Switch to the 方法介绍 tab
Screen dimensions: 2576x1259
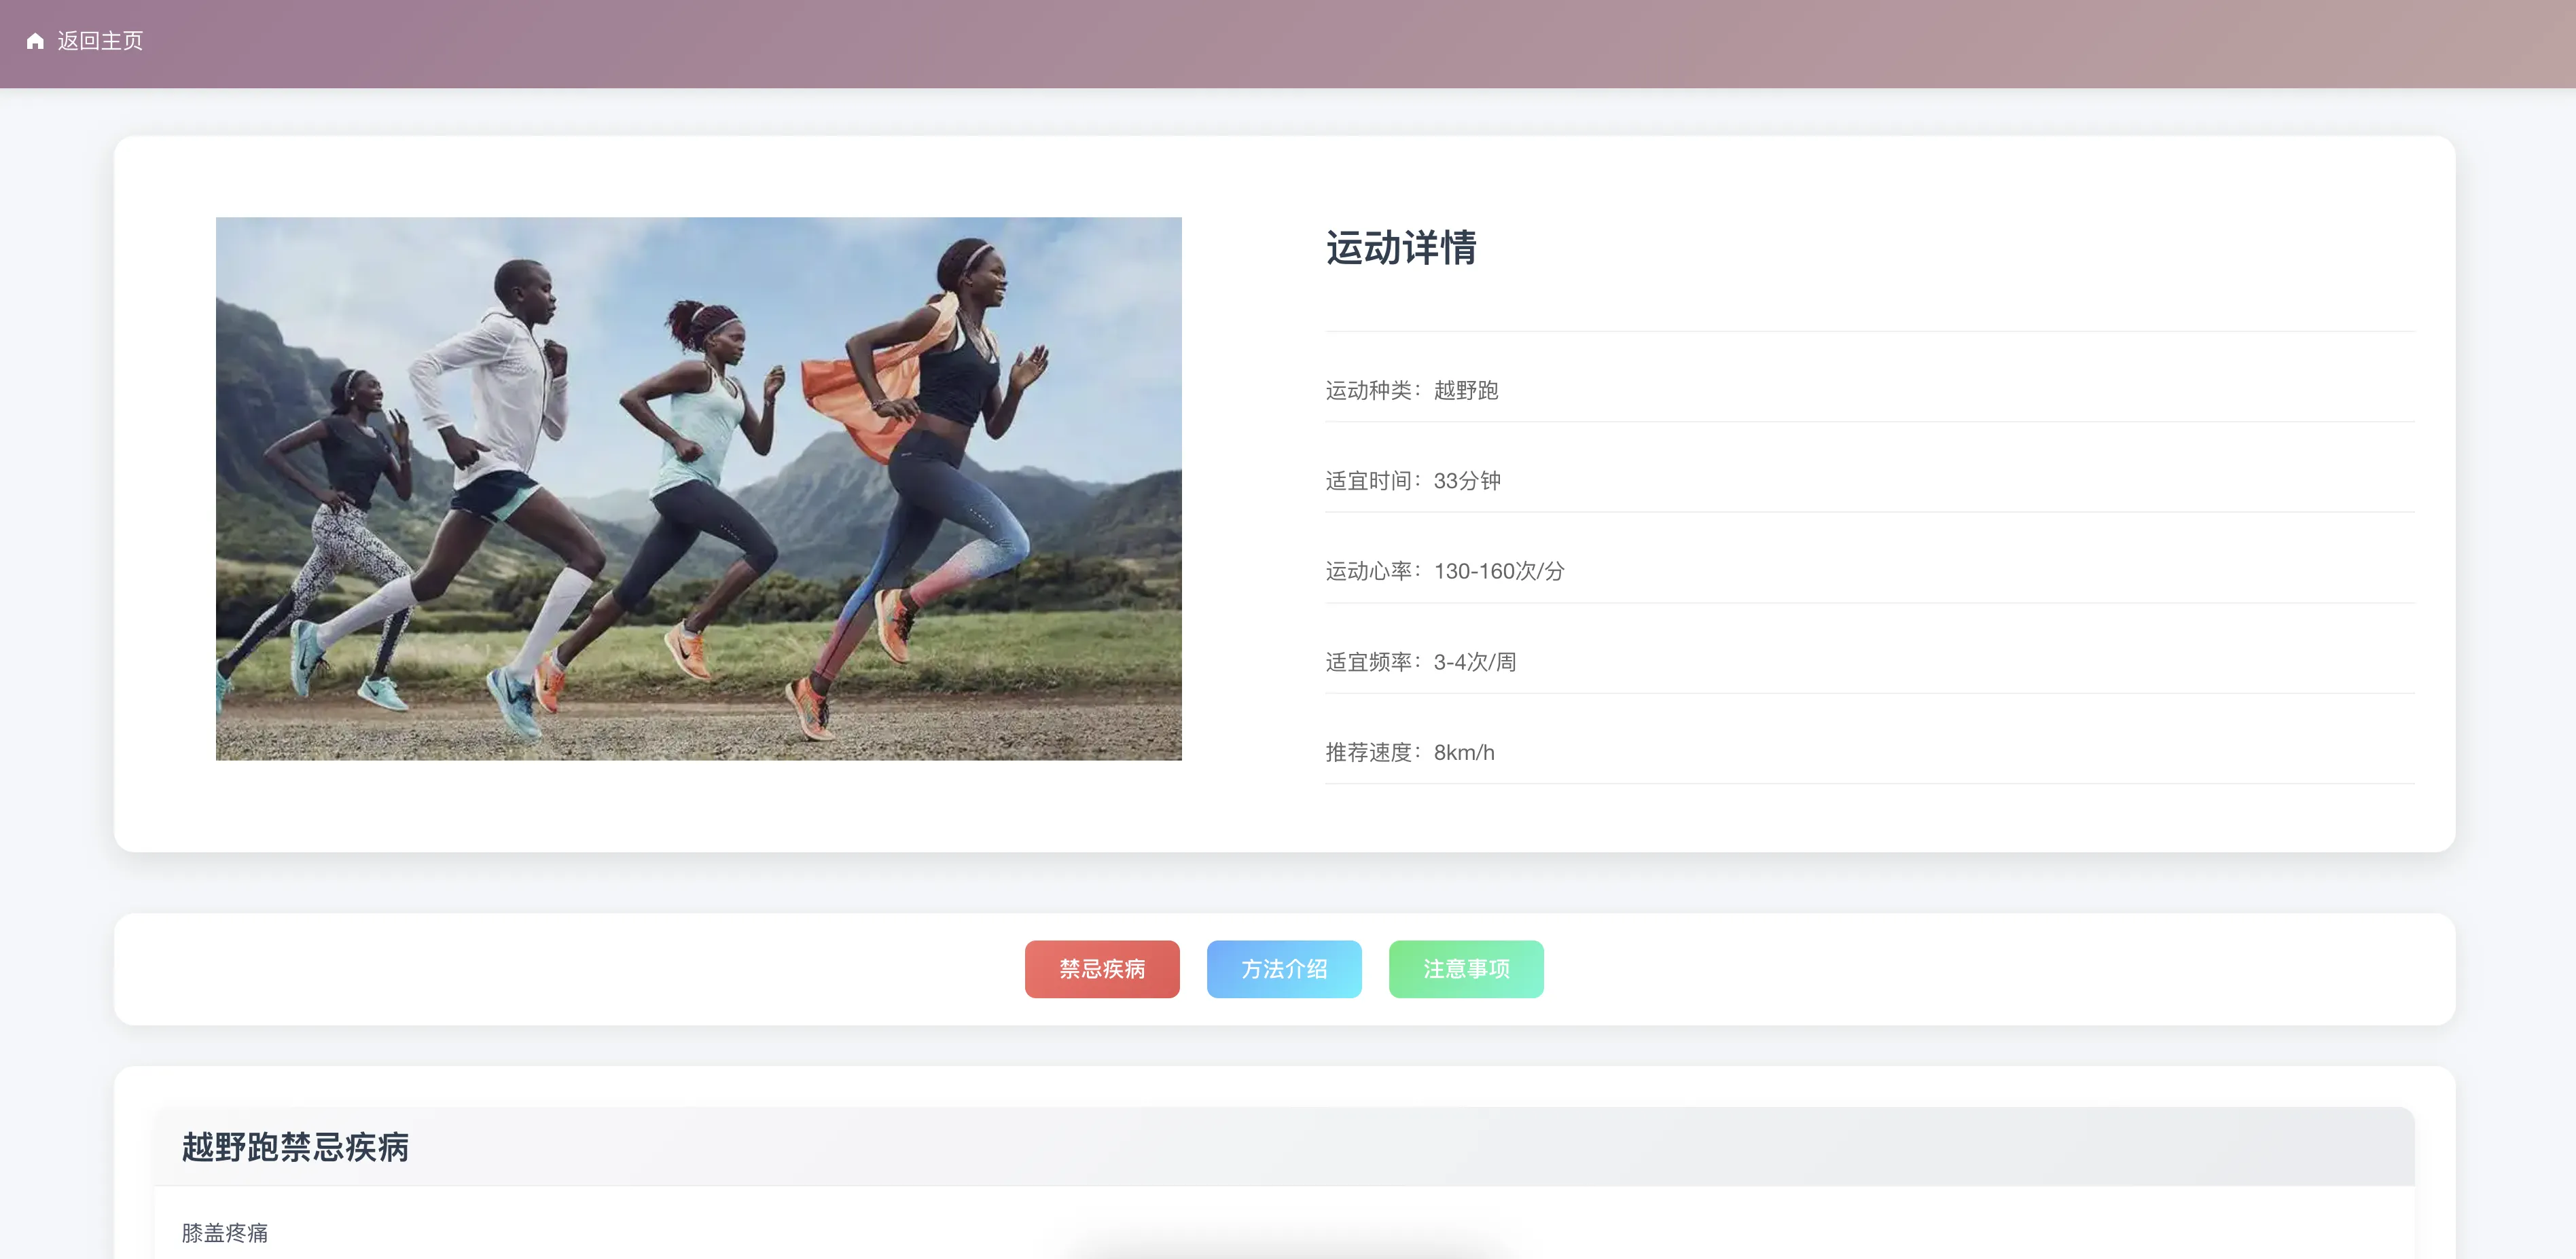1283,968
